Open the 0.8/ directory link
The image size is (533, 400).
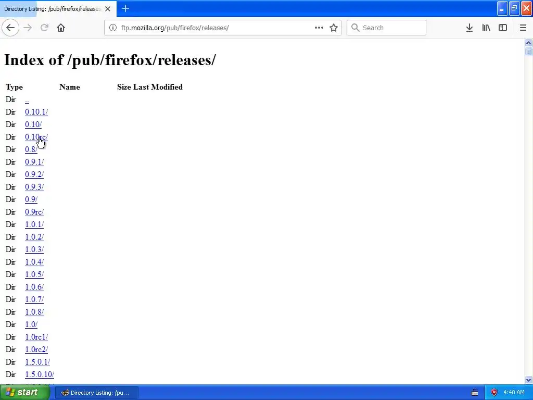pos(31,149)
